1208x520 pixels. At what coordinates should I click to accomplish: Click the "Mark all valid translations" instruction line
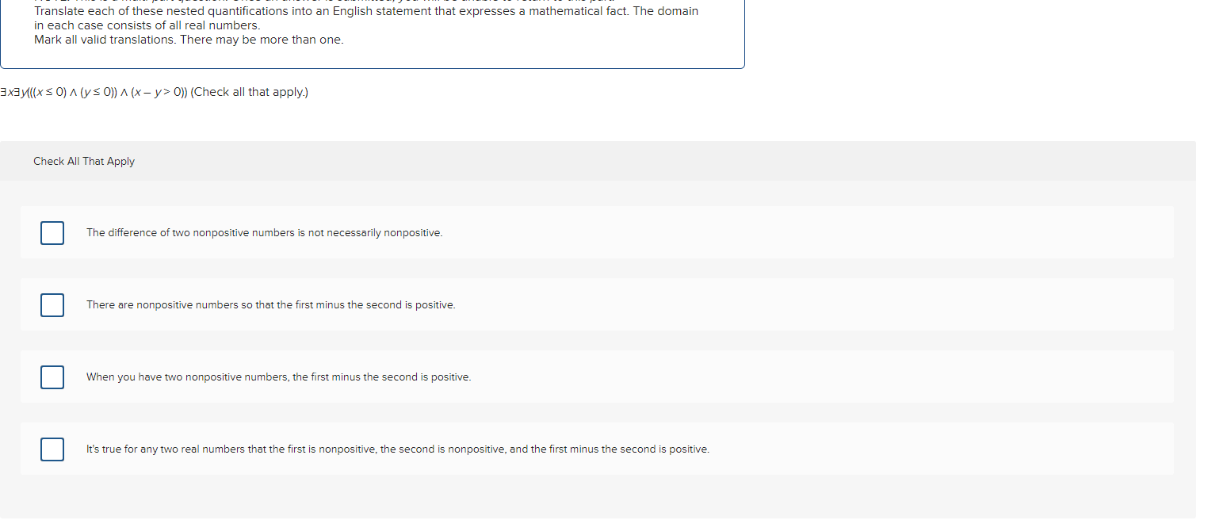(187, 39)
